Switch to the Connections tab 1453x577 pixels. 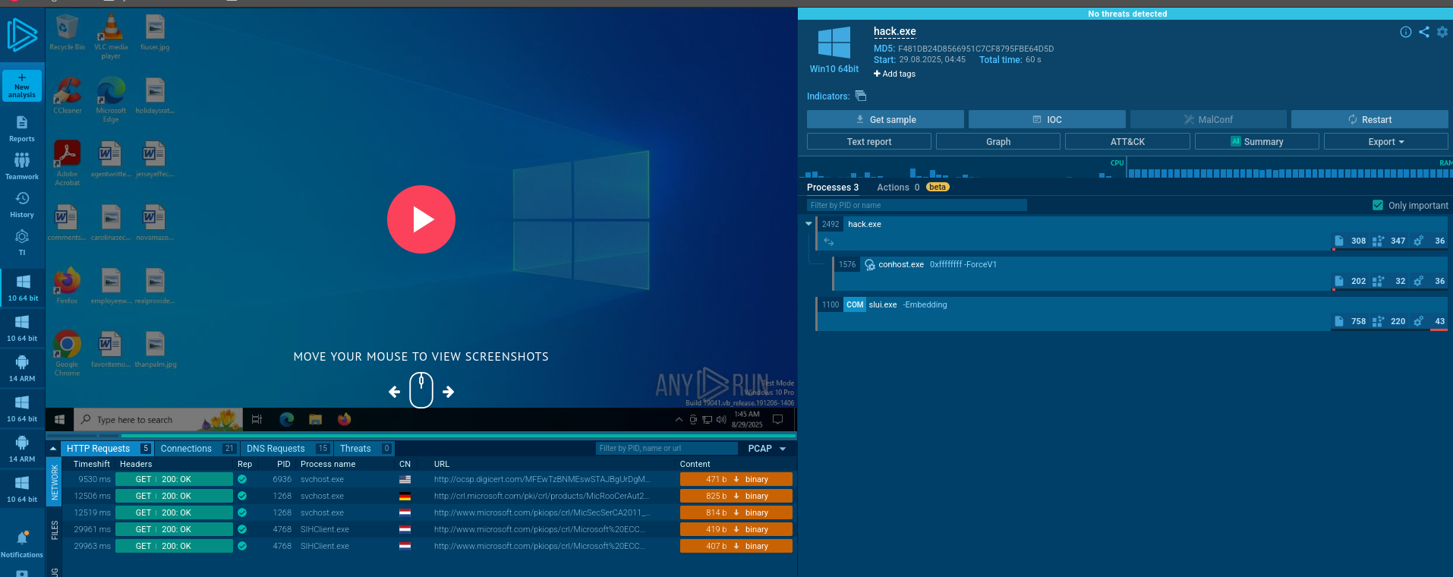197,449
